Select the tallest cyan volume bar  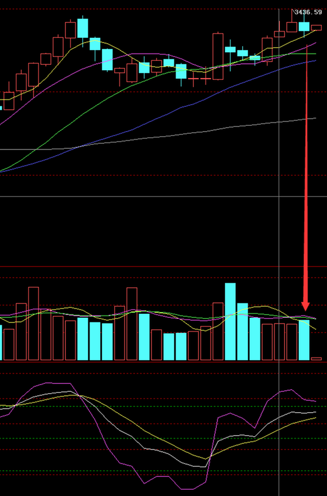230,322
